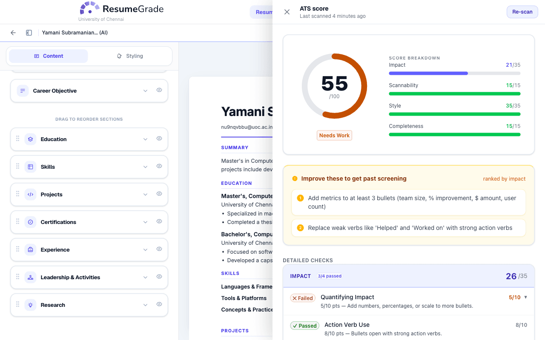Click the Certifications badge icon
The image size is (545, 340).
pos(30,222)
